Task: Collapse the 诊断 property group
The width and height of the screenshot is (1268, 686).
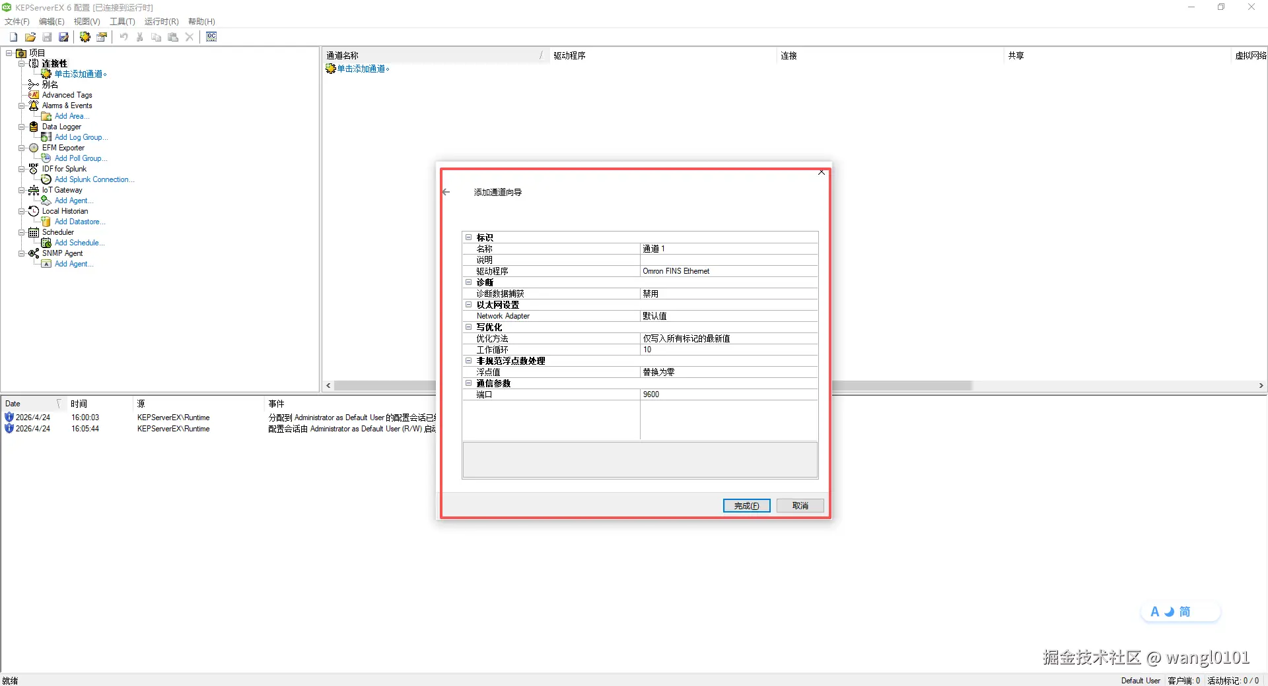Action: (469, 282)
